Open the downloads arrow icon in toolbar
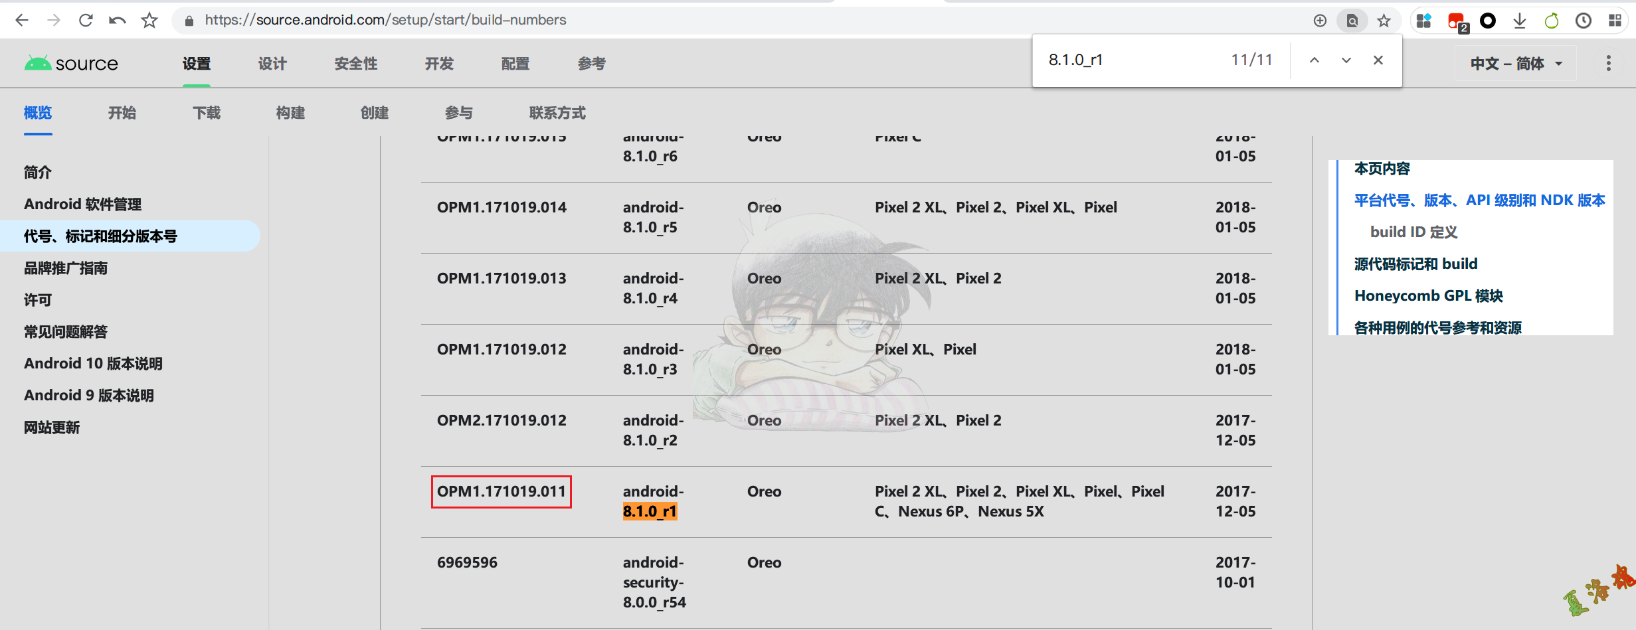The image size is (1636, 630). (x=1519, y=21)
